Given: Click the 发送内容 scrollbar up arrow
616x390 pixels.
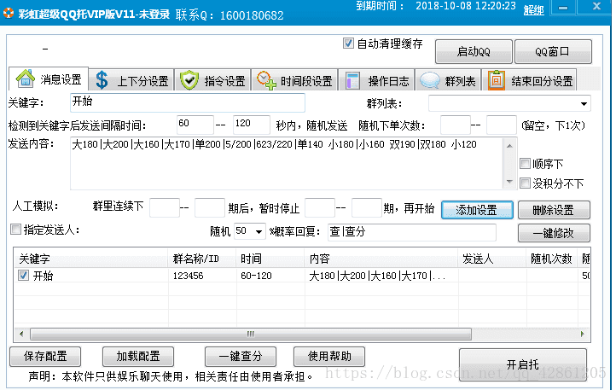Looking at the screenshot, I should point(509,146).
